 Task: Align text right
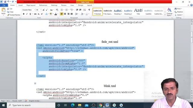[x=68, y=14]
